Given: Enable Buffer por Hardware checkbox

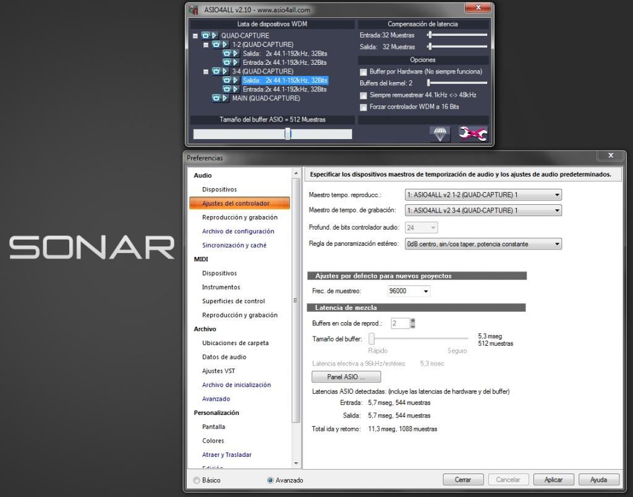Looking at the screenshot, I should coord(363,72).
